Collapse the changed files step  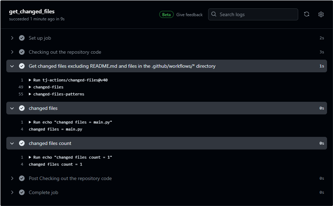[12, 108]
